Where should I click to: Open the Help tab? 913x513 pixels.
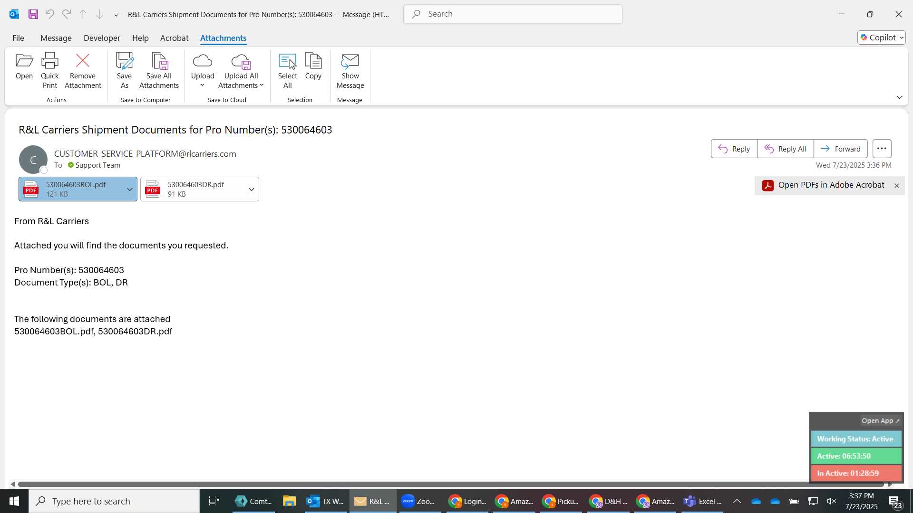[x=140, y=38]
